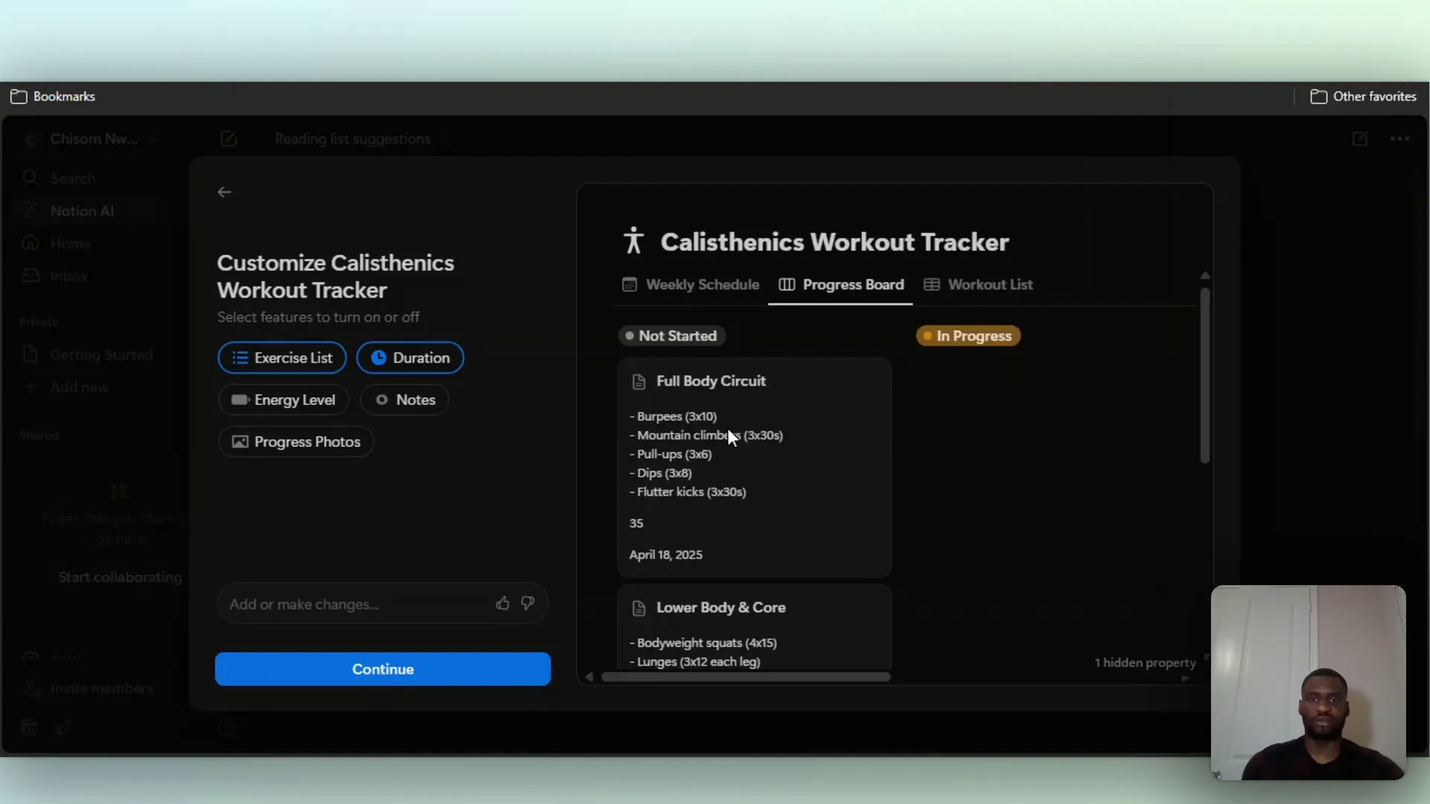Switch to the Workout List tab

978,285
